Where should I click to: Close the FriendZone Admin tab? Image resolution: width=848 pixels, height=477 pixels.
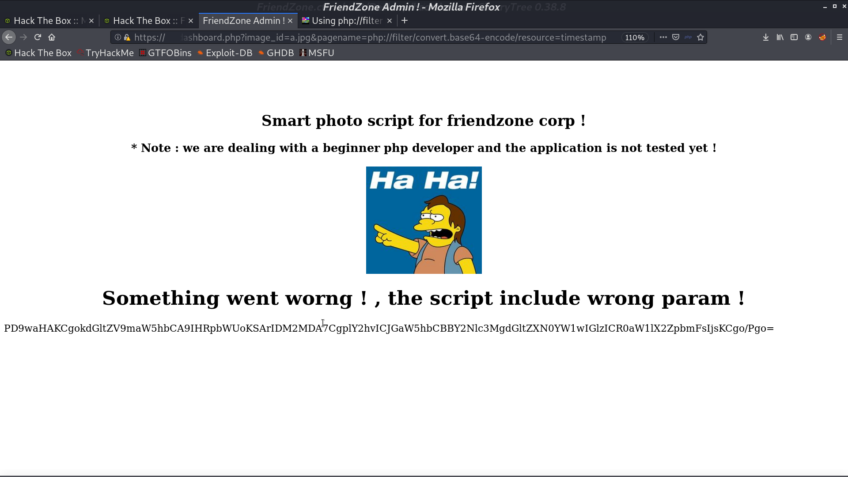(x=290, y=21)
